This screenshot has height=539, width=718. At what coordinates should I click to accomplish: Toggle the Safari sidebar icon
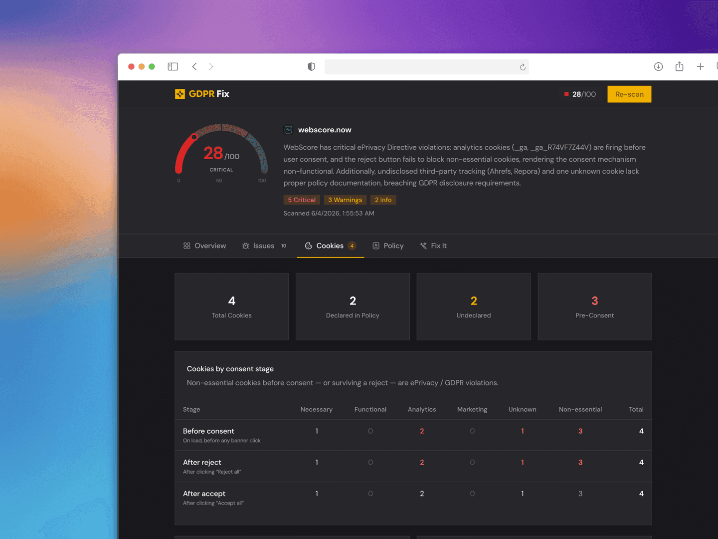(x=173, y=66)
